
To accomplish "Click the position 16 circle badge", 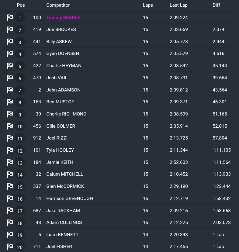I will pyautogui.click(x=20, y=199).
